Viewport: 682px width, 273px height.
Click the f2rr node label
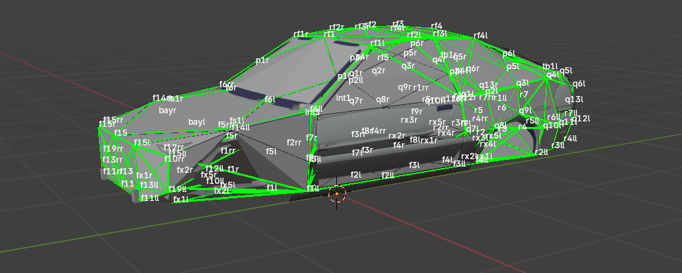pyautogui.click(x=294, y=143)
